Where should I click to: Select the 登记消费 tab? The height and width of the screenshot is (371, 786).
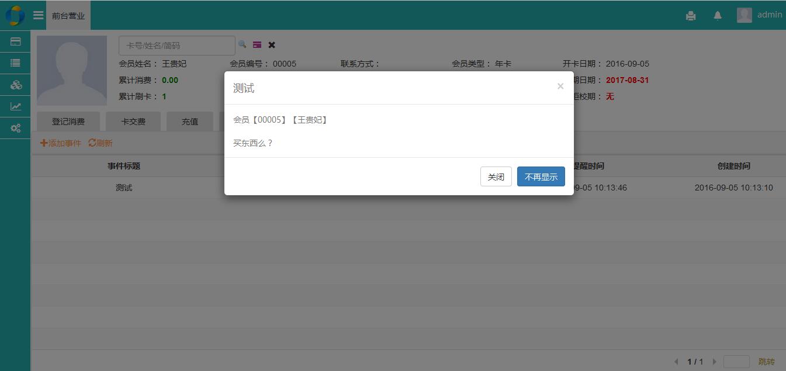pyautogui.click(x=68, y=122)
